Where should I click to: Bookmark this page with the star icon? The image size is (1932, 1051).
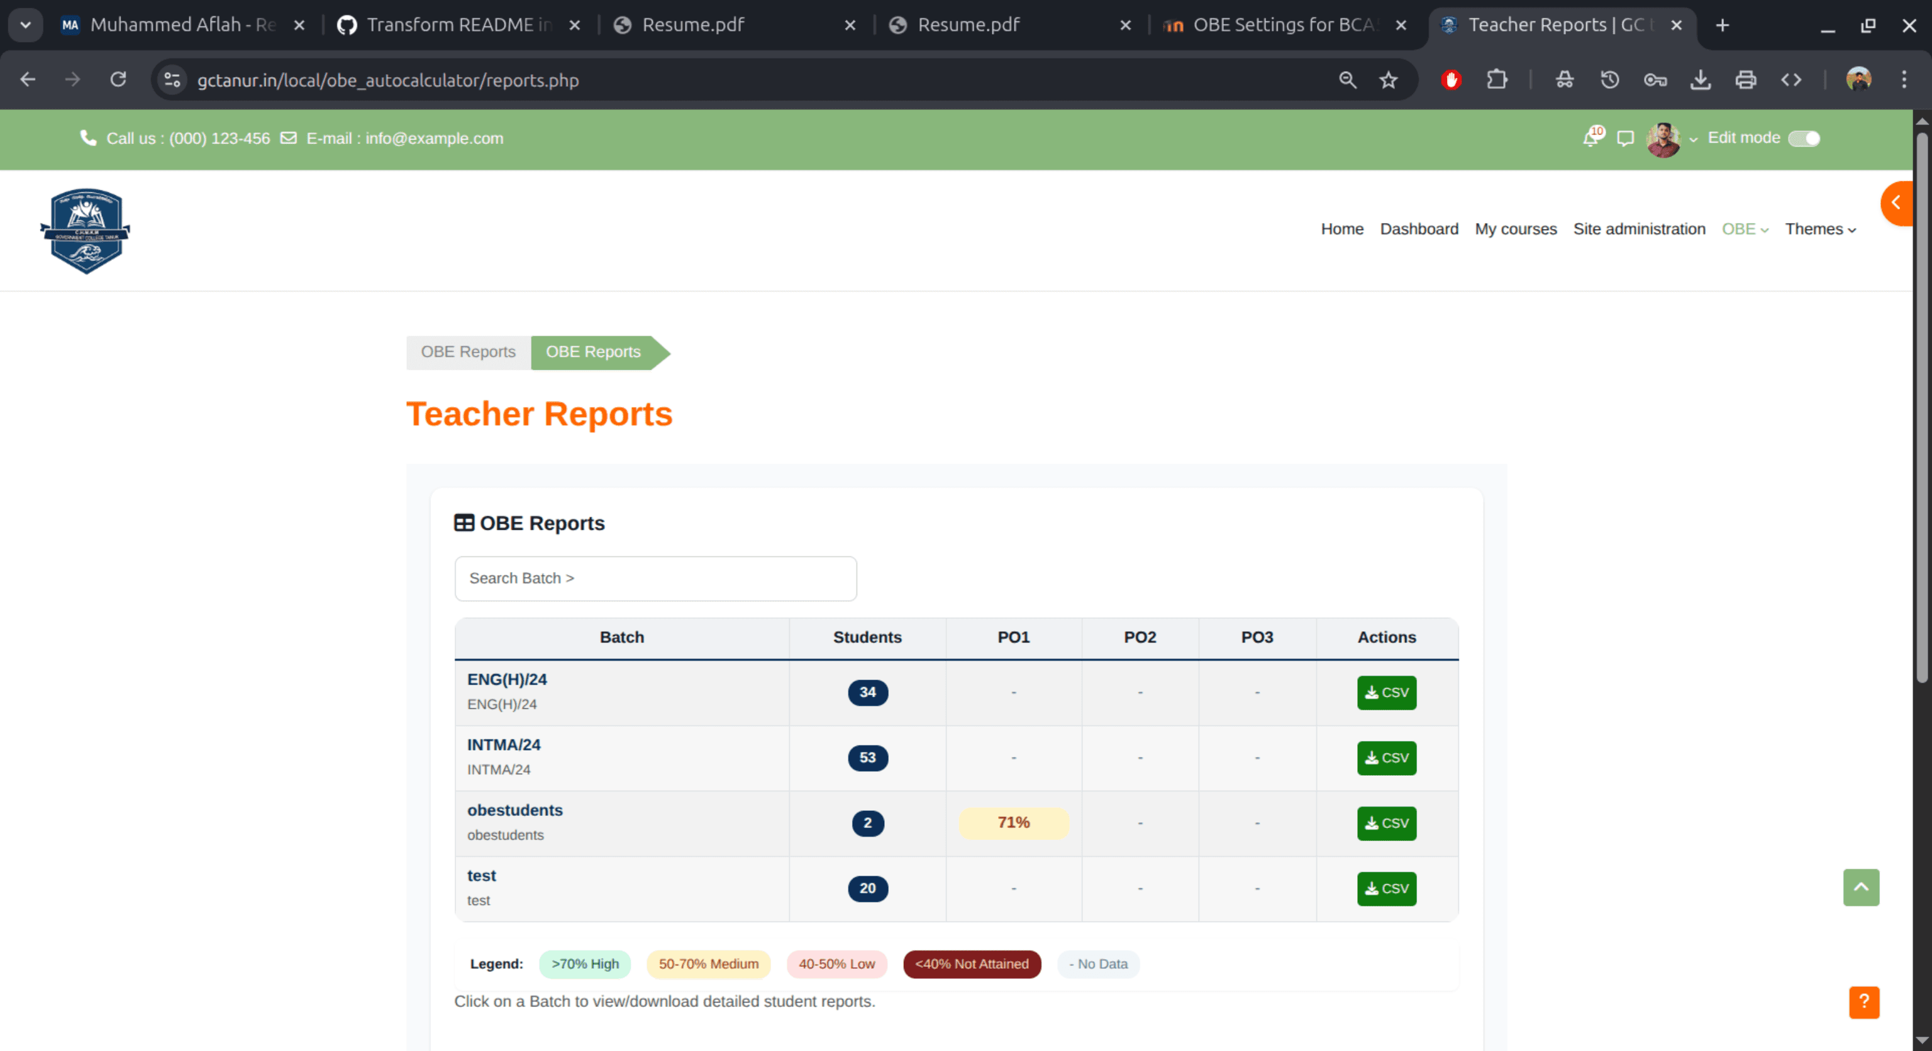coord(1388,80)
